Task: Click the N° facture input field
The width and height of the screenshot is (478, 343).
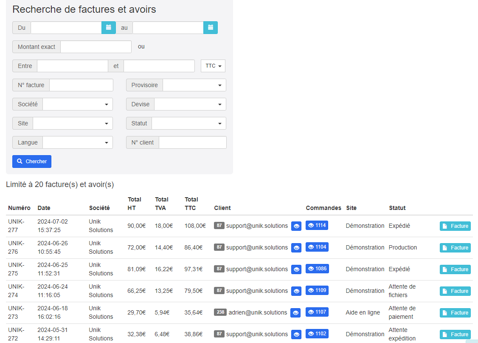Action: tap(81, 85)
